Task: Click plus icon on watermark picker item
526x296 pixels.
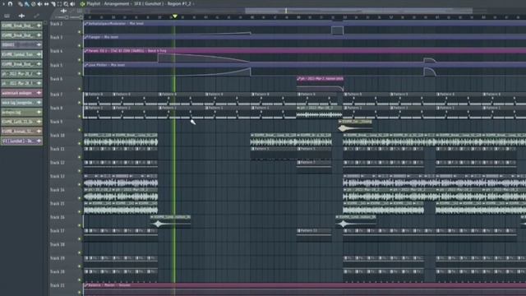Action: 39,93
